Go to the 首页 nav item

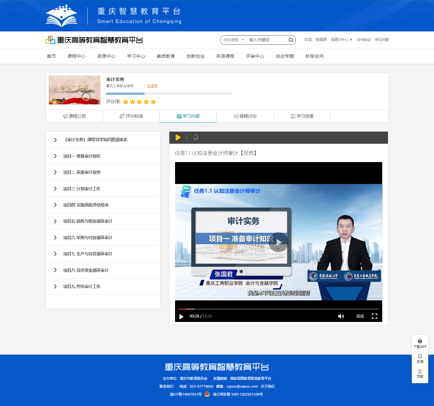point(51,56)
